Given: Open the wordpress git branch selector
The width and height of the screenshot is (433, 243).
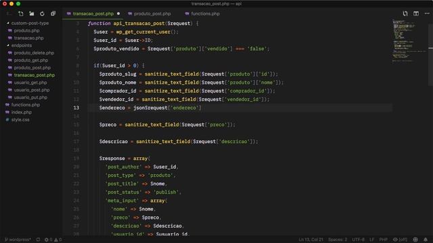Looking at the screenshot, I should pos(18,240).
